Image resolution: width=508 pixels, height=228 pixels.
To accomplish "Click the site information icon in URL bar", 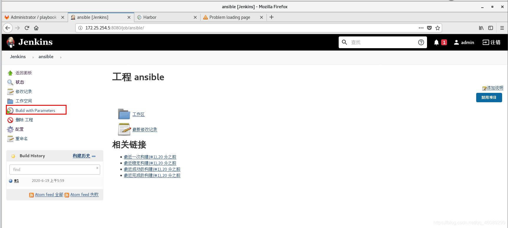I will (80, 28).
